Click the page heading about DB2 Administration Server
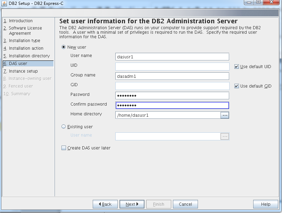282x213 pixels. click(148, 21)
